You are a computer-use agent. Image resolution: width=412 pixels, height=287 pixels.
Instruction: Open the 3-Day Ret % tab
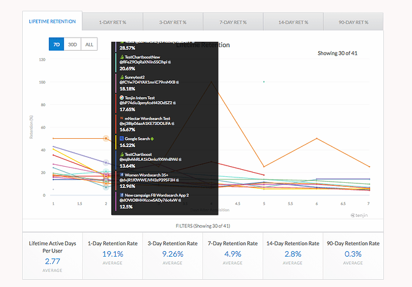(173, 22)
